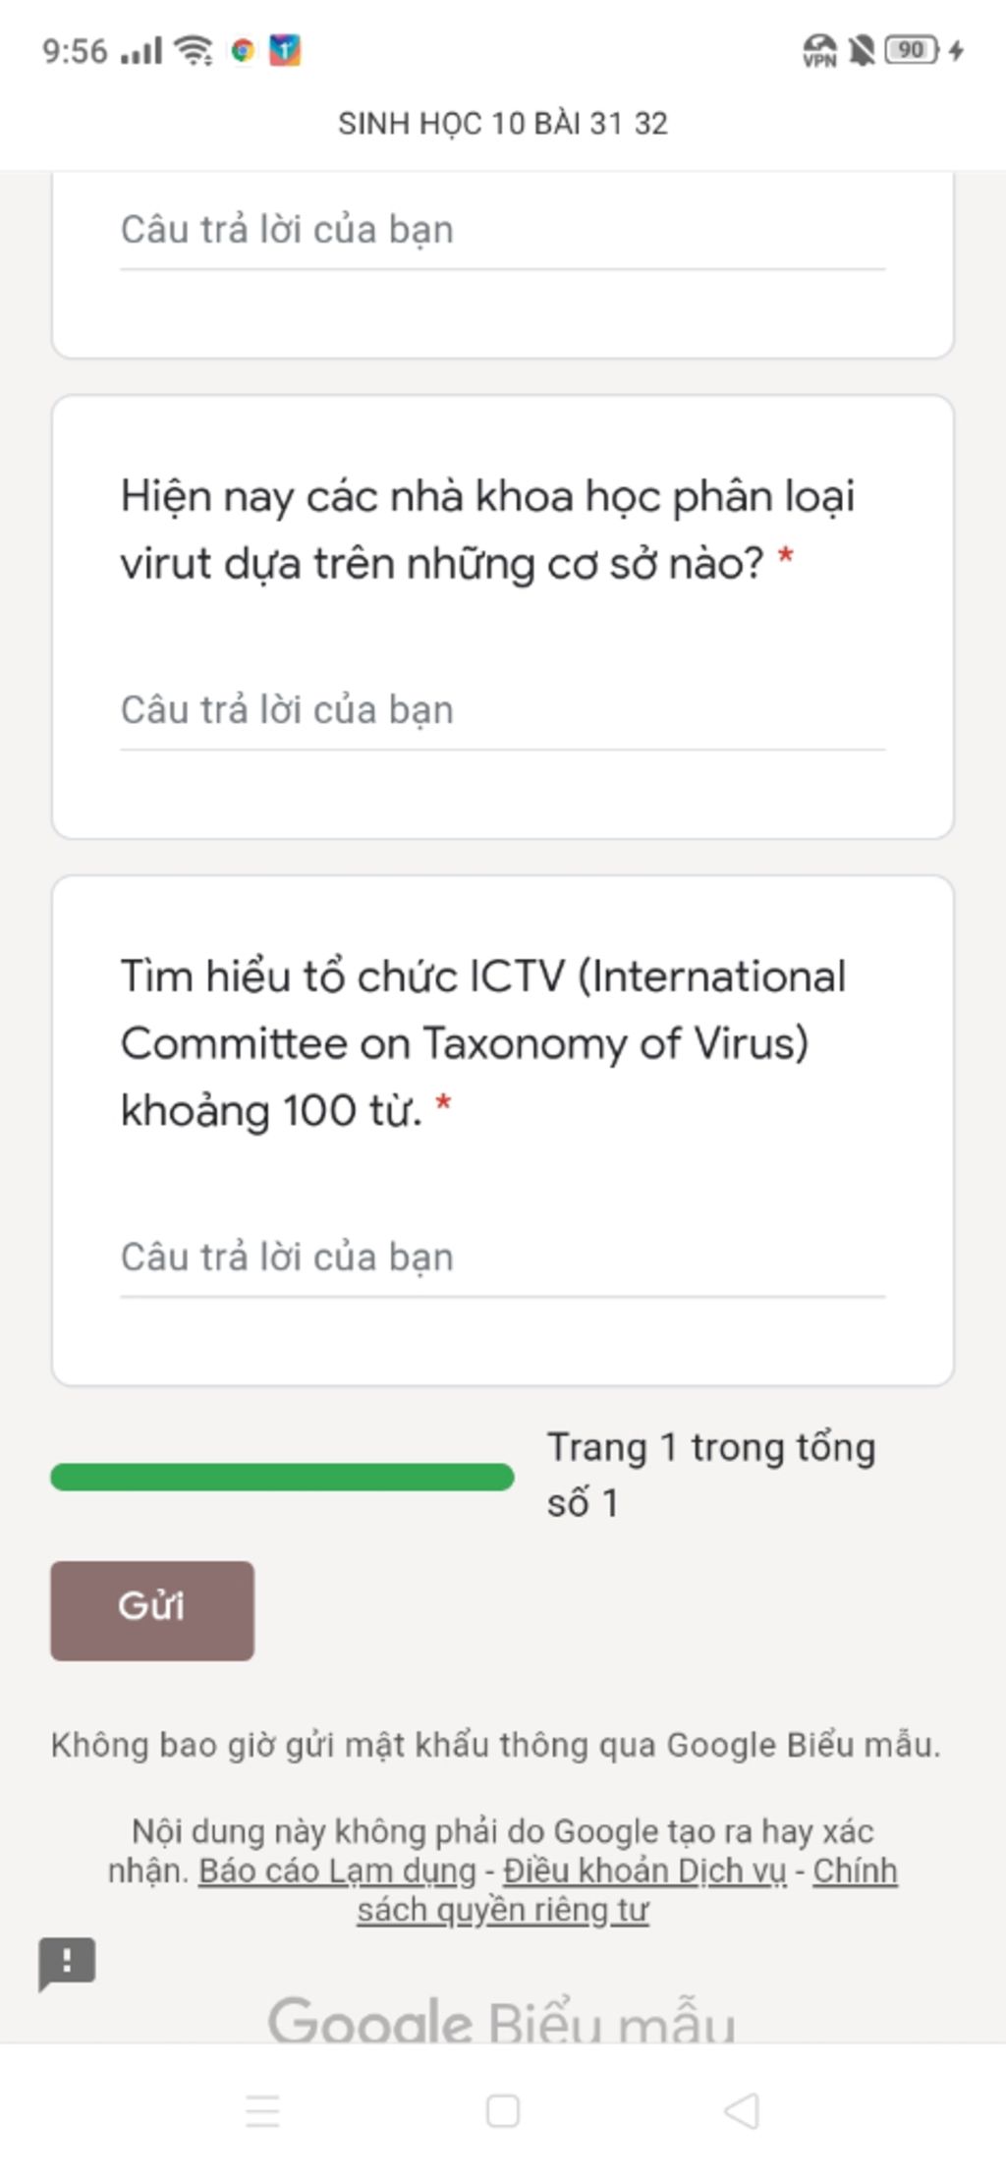Screen dimensions: 1006x2178
Task: Focus answer field for ICTV question
Action: click(503, 1258)
